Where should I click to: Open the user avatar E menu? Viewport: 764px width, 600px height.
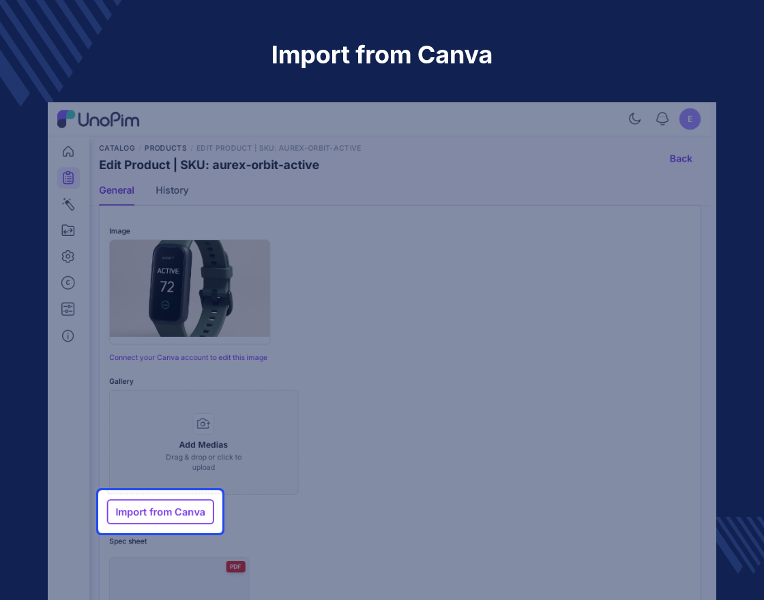690,119
